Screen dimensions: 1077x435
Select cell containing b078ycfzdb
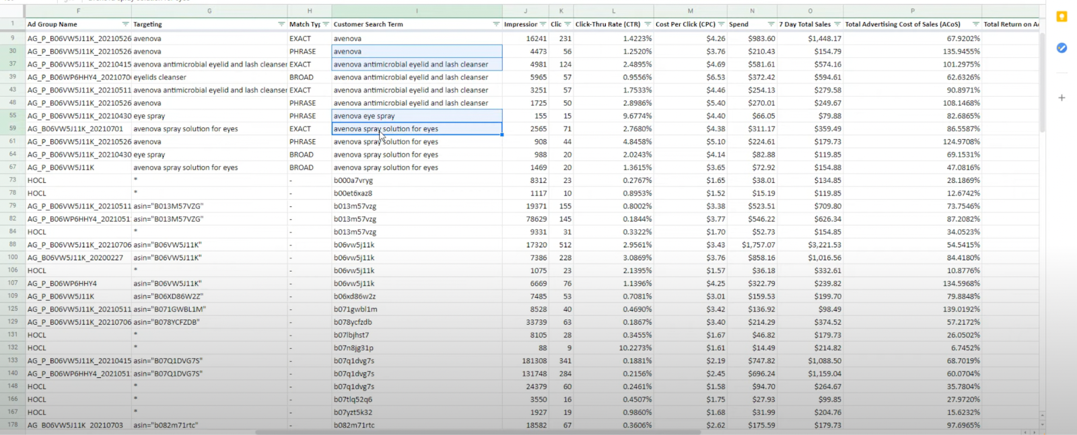(417, 322)
